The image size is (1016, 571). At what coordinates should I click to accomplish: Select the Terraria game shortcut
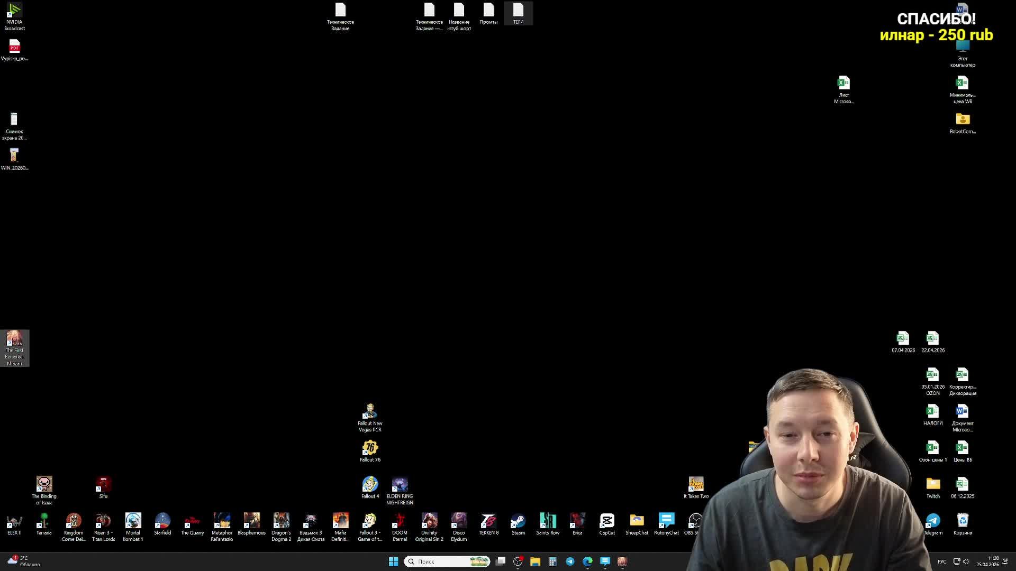tap(44, 522)
